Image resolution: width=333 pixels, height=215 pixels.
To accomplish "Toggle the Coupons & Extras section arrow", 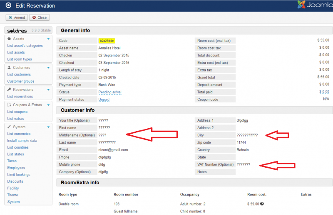I will point(48,105).
